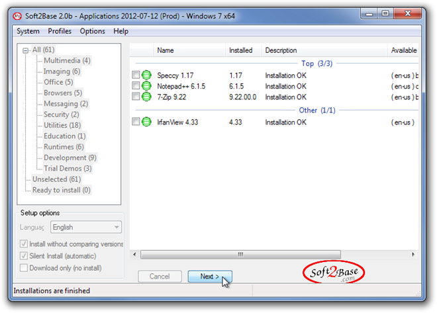Select the All (61) tree label
Screen dimensions: 437x313
[43, 50]
